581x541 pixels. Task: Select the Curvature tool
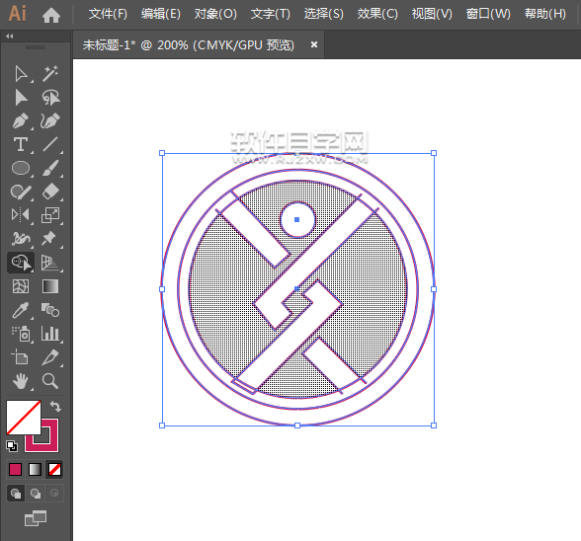50,120
